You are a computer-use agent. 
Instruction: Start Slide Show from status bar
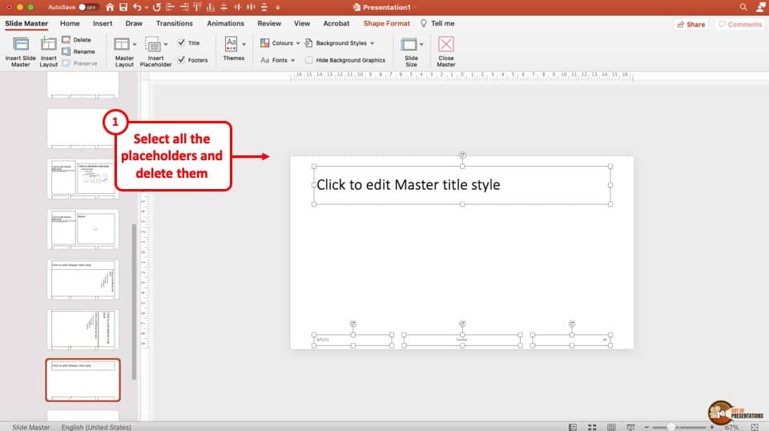click(x=630, y=427)
